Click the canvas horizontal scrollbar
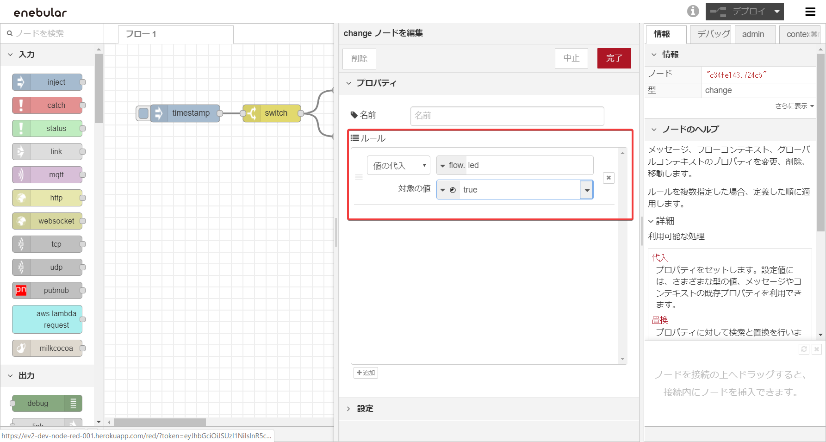The height and width of the screenshot is (442, 826). click(160, 422)
